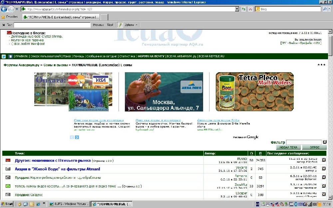Go to last post icon in ZoyaVita row
333x208 pixels.
[324, 186]
